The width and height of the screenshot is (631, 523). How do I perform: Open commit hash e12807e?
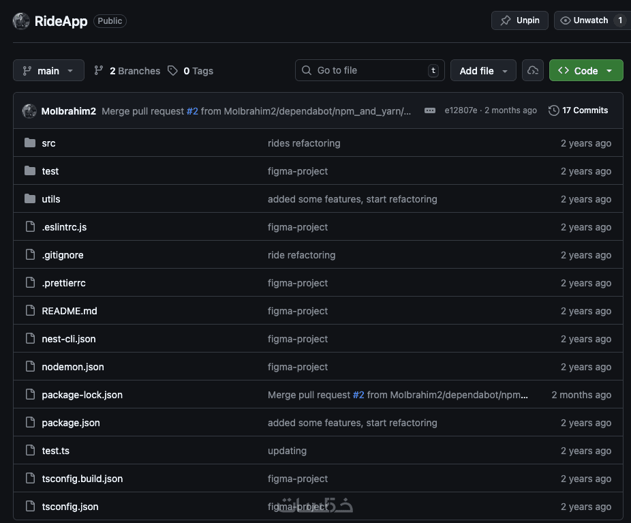click(462, 110)
